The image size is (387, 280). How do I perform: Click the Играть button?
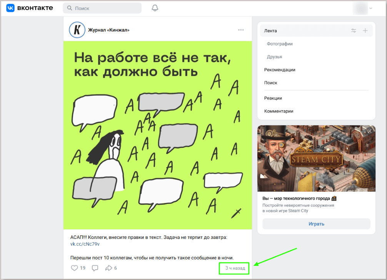[316, 224]
